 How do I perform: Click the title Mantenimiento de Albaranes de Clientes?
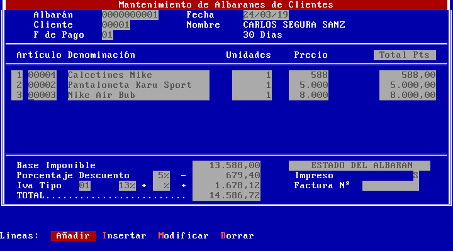(x=226, y=4)
